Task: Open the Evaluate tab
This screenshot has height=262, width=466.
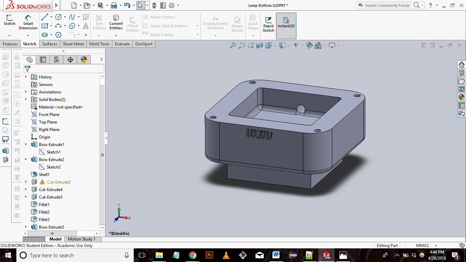Action: 122,44
